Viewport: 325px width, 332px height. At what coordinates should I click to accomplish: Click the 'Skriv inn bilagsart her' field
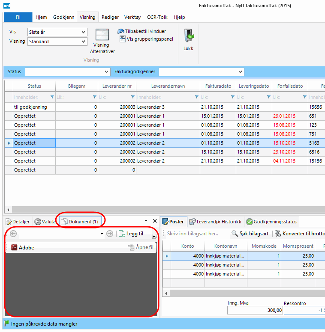[x=195, y=234]
